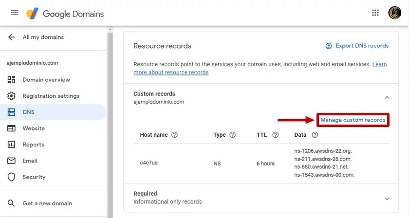Click the Email envelope icon

pos(11,161)
